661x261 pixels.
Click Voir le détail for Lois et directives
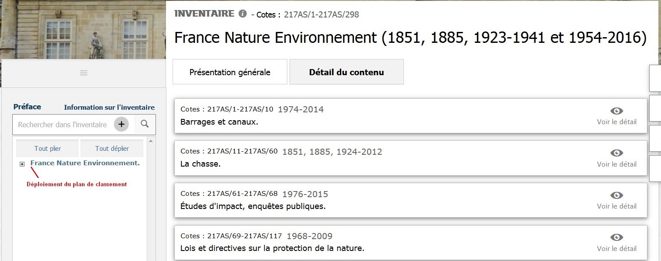tap(616, 249)
